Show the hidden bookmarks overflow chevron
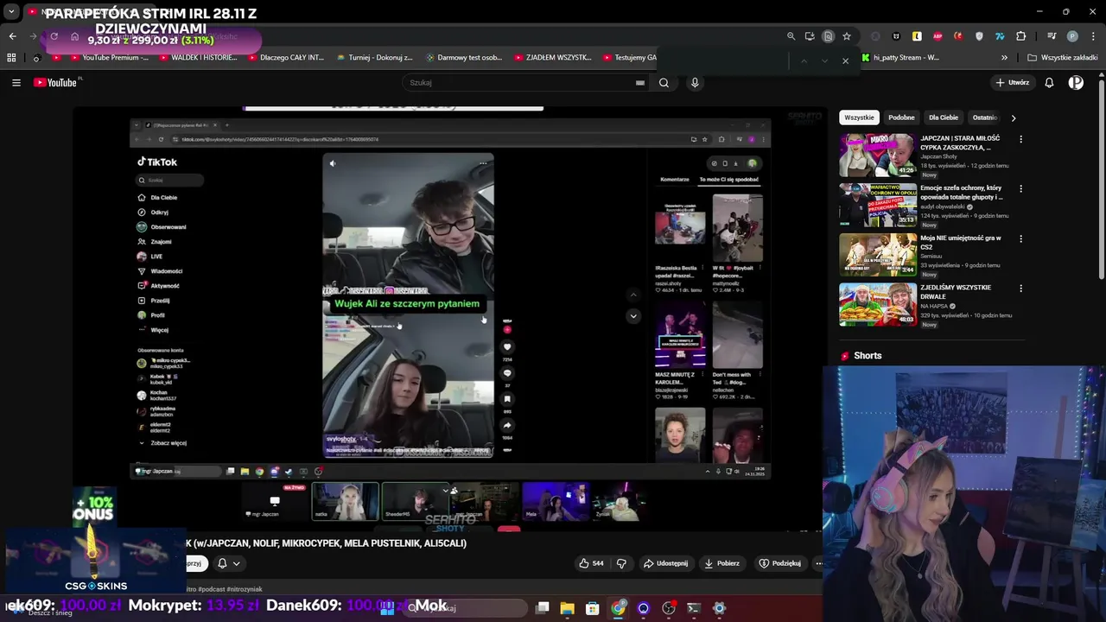This screenshot has height=622, width=1106. 1004,58
